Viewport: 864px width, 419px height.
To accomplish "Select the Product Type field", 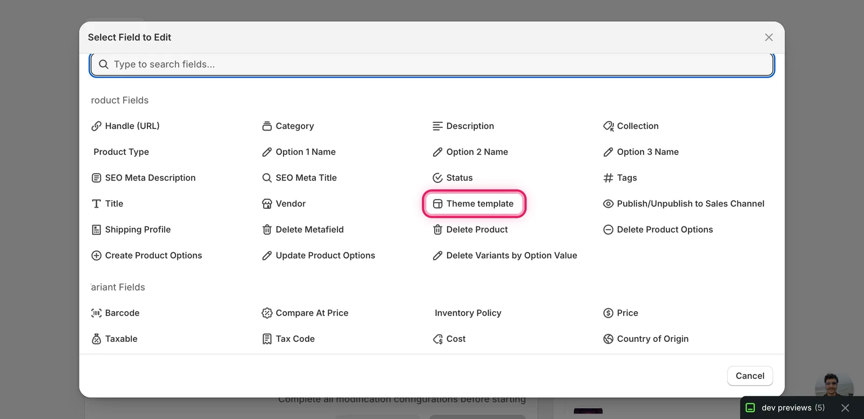I will 121,152.
